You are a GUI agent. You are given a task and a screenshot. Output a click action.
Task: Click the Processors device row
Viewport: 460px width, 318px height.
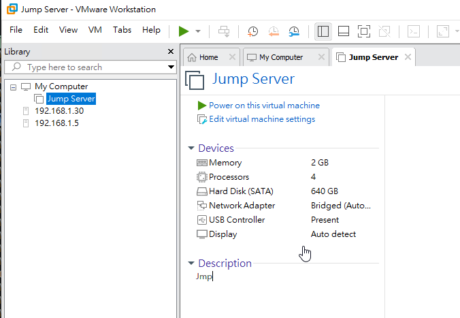(x=287, y=177)
